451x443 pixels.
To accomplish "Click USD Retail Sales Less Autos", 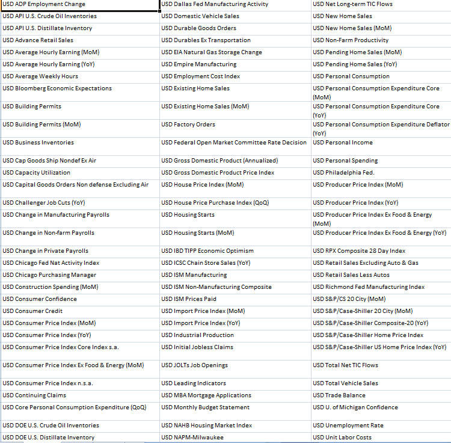I will (x=381, y=276).
